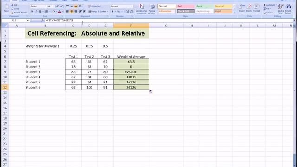Apply the Normal cell style
The width and height of the screenshot is (297, 167).
pos(167,6)
